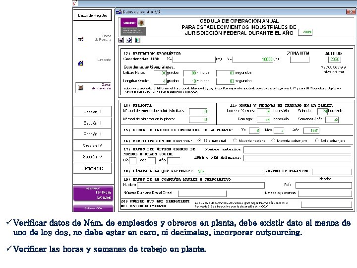Viewport: 357px width, 268px height.
Task: Click the Mes field of operation start date
Action: click(x=279, y=131)
